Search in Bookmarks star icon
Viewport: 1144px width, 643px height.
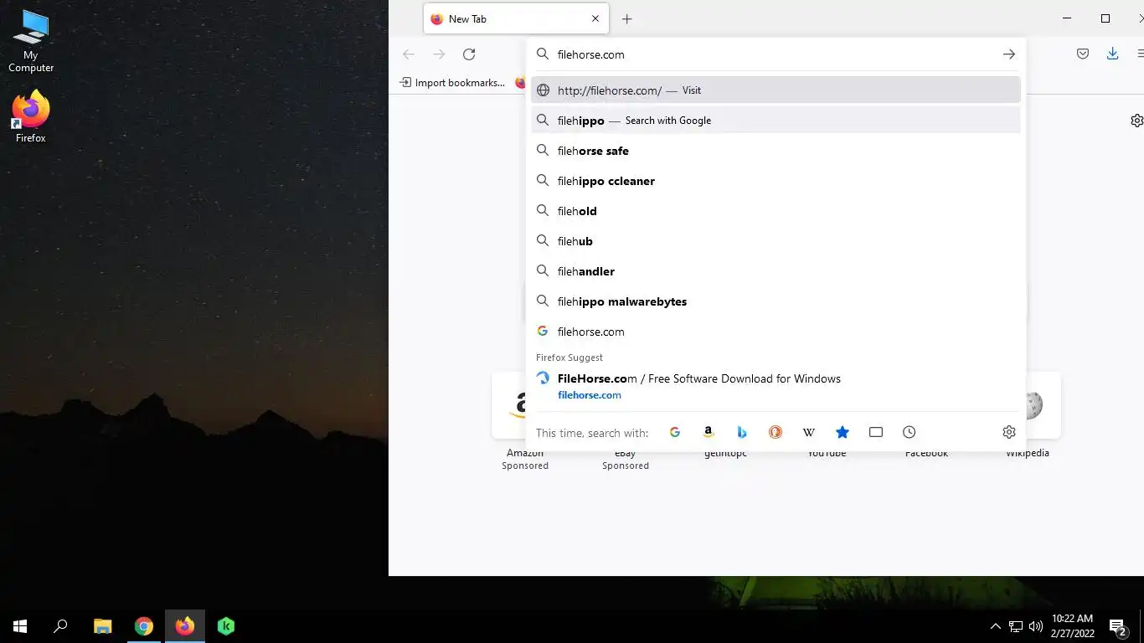tap(843, 432)
